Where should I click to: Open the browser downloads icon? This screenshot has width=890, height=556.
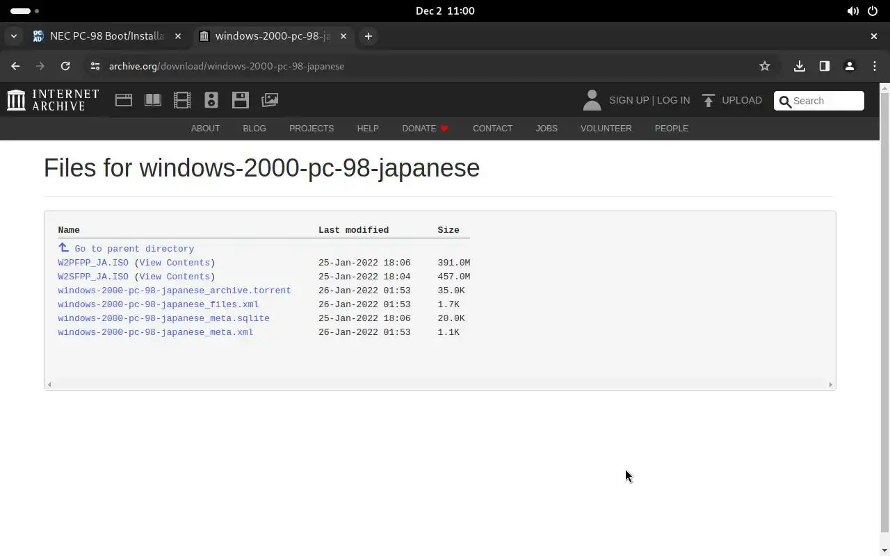[x=800, y=66]
